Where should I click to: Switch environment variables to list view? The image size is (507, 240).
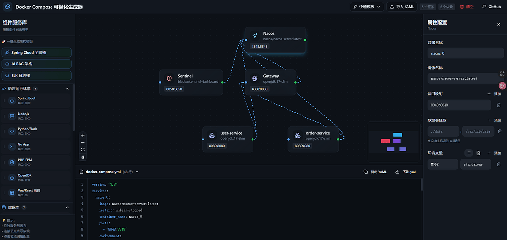pyautogui.click(x=469, y=153)
